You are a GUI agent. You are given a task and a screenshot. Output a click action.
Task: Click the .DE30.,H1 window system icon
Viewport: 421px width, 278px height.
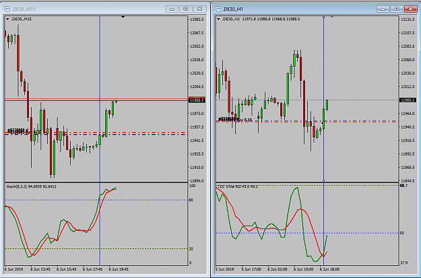218,9
